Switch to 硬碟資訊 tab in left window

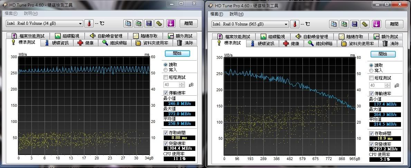click(57, 43)
